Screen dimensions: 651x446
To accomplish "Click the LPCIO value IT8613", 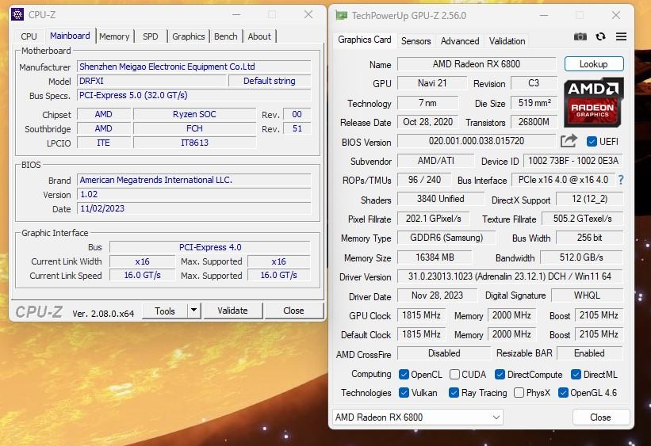I will click(194, 143).
